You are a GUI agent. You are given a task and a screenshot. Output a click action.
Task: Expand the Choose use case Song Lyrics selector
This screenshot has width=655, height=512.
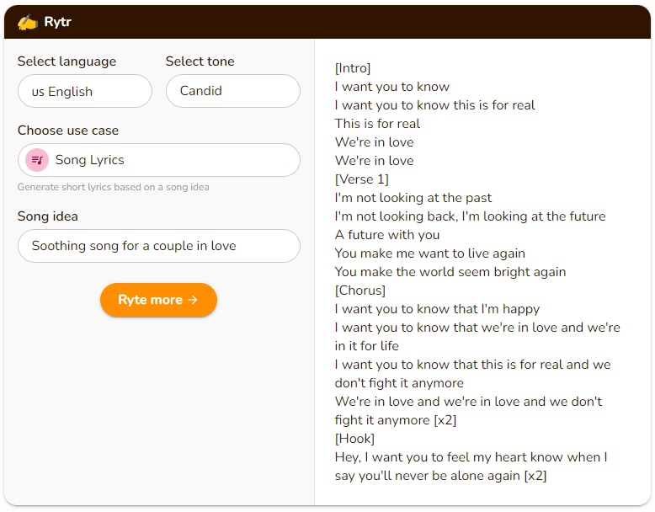tap(159, 160)
